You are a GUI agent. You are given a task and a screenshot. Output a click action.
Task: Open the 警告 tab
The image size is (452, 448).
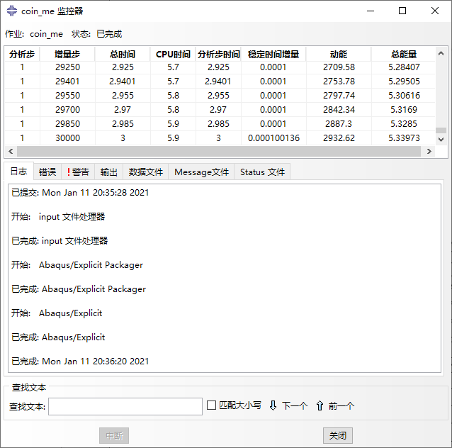[x=78, y=172]
